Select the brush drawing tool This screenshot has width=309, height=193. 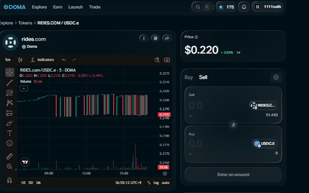pos(10,123)
